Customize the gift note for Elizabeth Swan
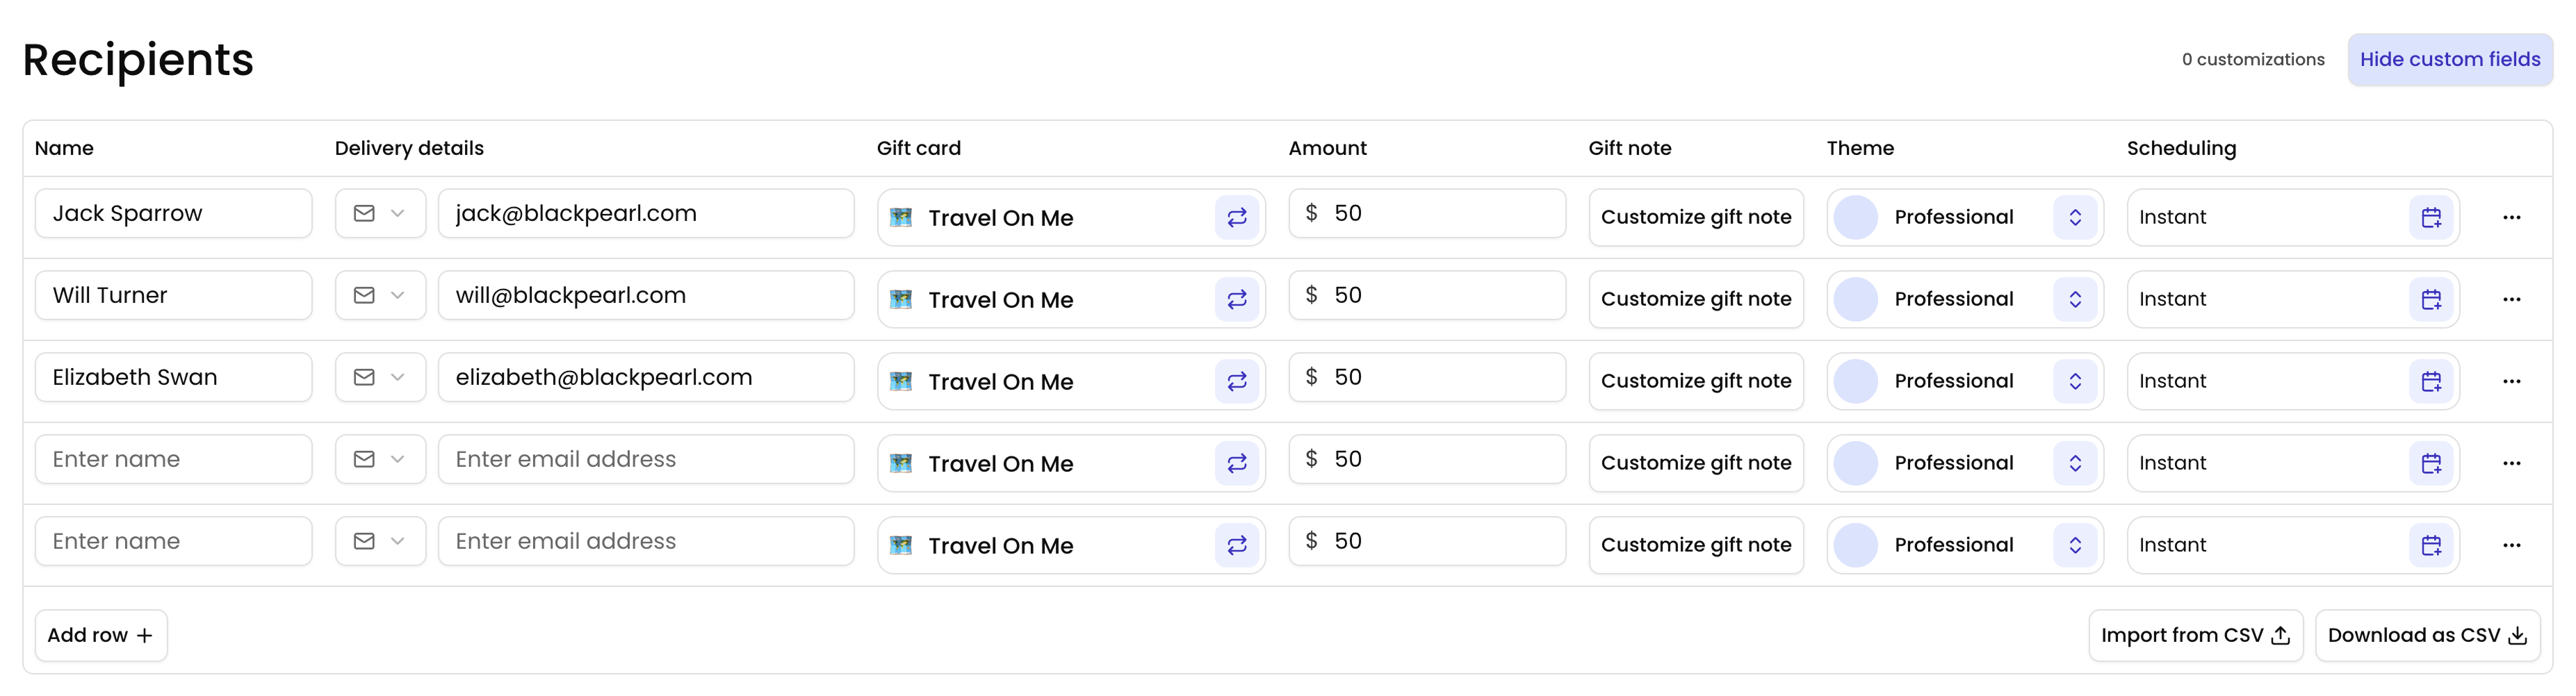The height and width of the screenshot is (696, 2576). 1696,381
